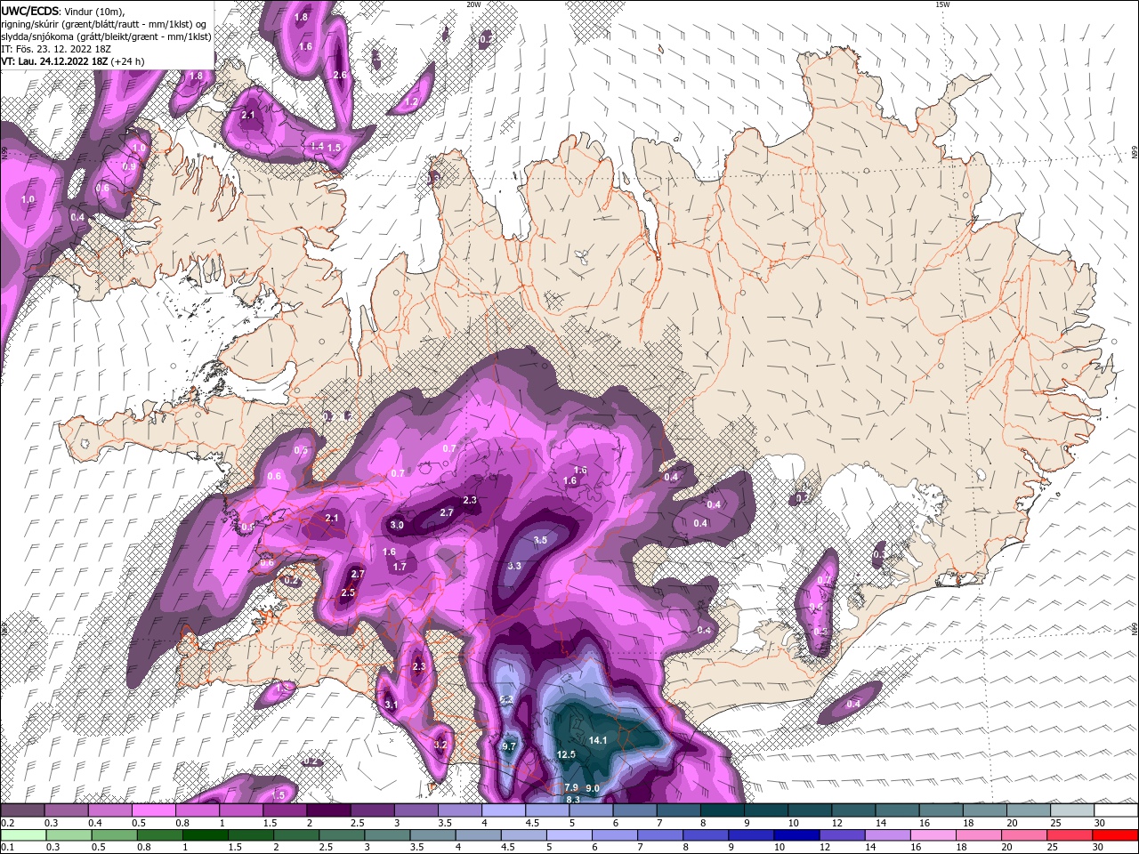1139x854 pixels.
Task: Select the 3.0 precipitation value label
Action: [397, 526]
